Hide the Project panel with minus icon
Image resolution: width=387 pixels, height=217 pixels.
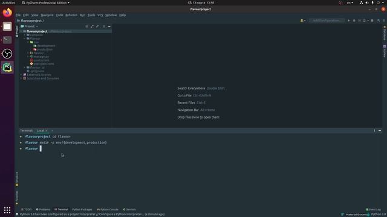click(x=109, y=27)
